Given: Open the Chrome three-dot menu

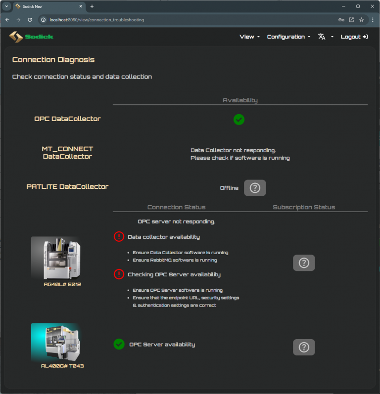Looking at the screenshot, I should (x=373, y=20).
